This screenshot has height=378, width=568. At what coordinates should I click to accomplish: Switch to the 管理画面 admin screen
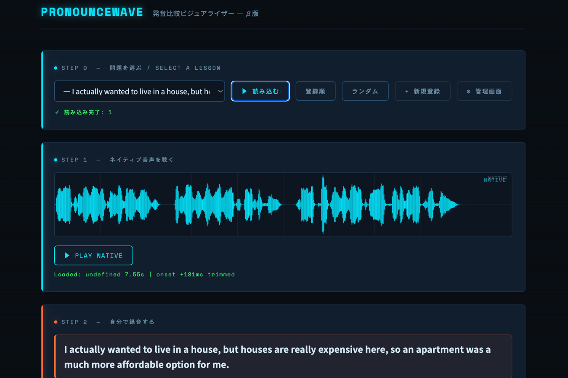click(x=484, y=91)
